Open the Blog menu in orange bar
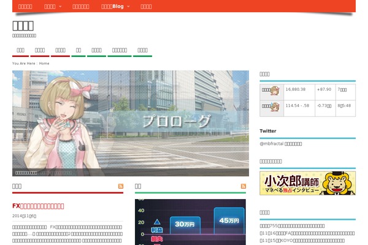The width and height of the screenshot is (368, 245). 113,6
